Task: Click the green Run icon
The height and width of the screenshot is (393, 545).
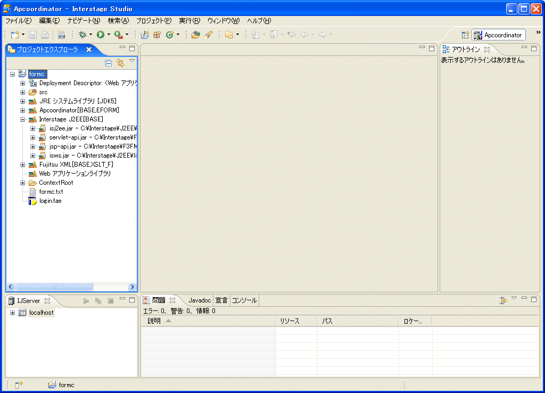Action: coord(101,35)
